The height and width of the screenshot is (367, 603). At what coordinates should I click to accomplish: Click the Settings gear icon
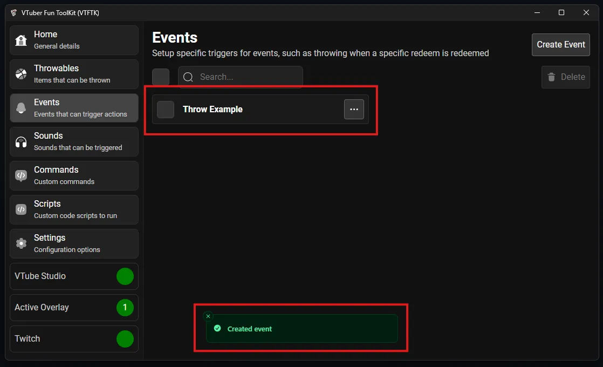(21, 243)
